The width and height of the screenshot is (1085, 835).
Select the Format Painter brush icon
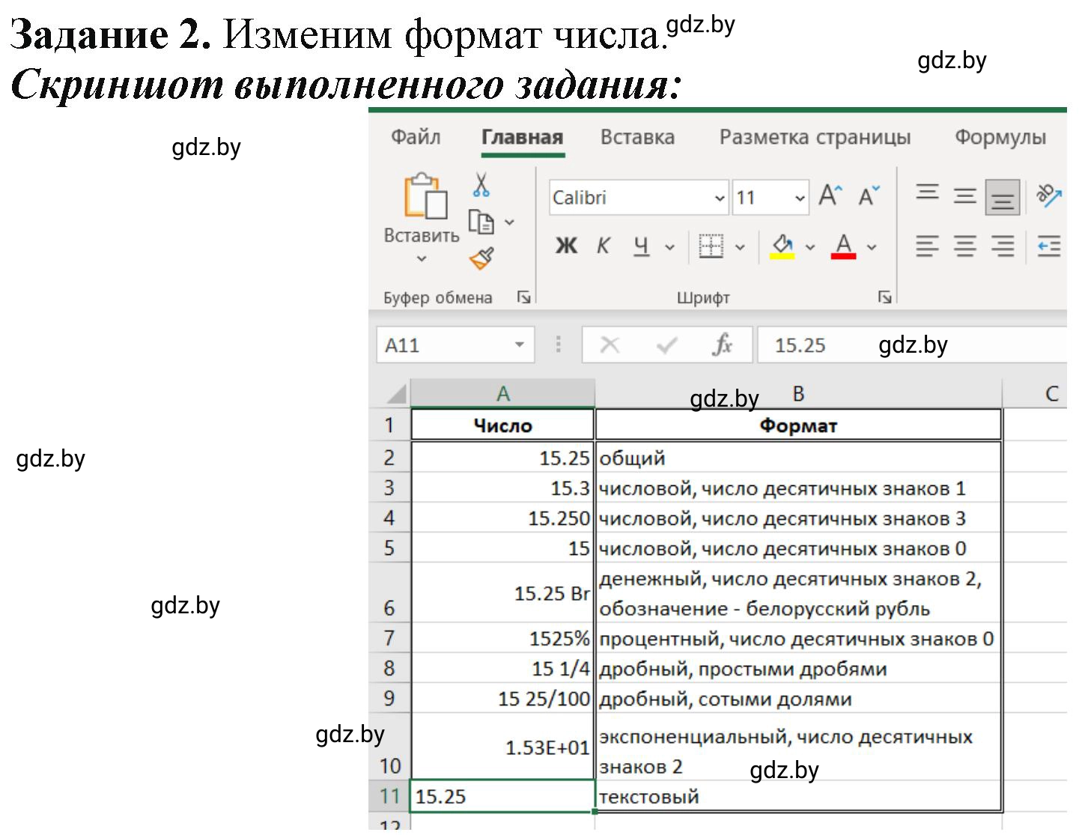(481, 258)
